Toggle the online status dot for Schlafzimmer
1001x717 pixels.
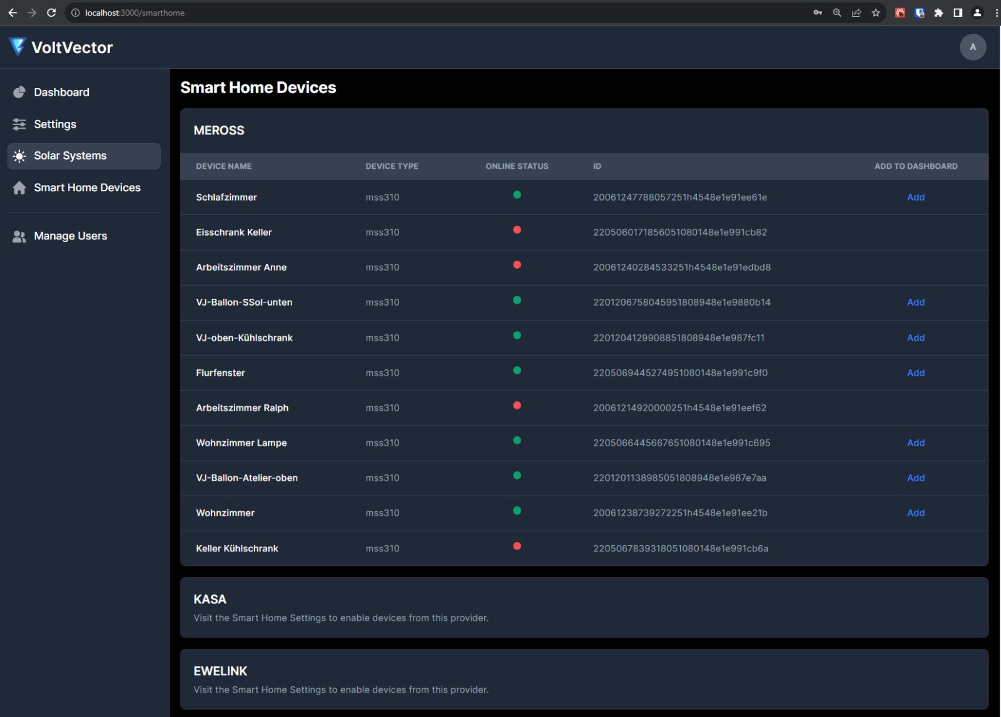[517, 194]
